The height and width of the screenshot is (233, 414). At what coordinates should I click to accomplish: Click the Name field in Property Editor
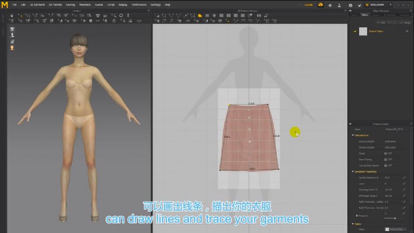pyautogui.click(x=394, y=130)
